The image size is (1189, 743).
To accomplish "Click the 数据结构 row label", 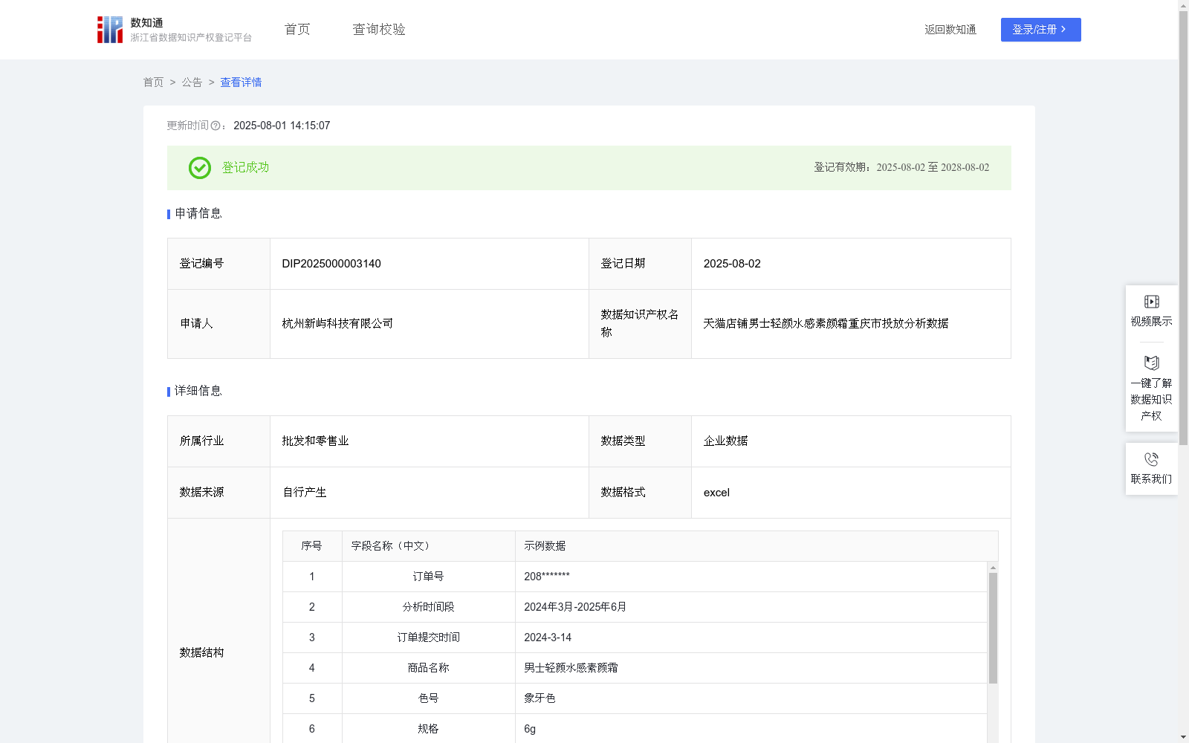I will pos(201,653).
